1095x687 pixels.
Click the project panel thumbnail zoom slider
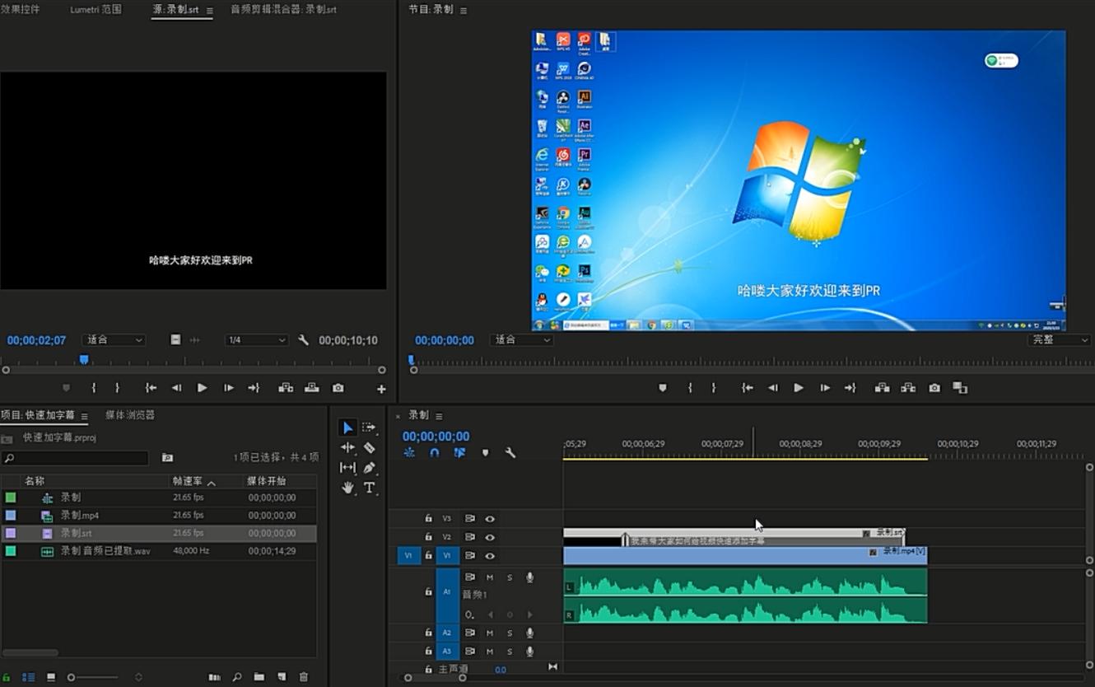click(72, 677)
